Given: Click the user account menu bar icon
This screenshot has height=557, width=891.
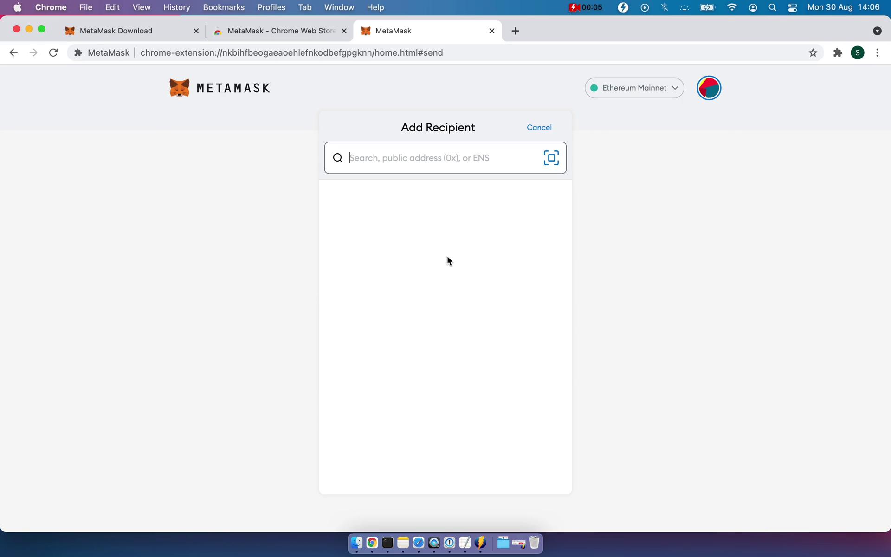Looking at the screenshot, I should (753, 7).
